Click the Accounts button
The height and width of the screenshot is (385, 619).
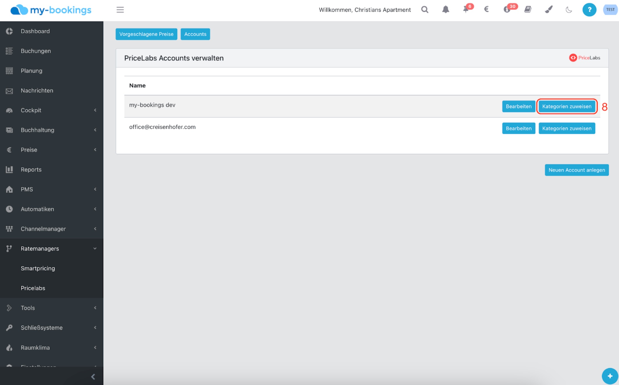coord(195,34)
